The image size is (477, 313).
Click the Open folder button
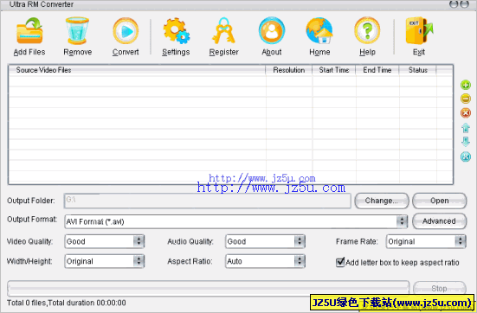pyautogui.click(x=439, y=201)
